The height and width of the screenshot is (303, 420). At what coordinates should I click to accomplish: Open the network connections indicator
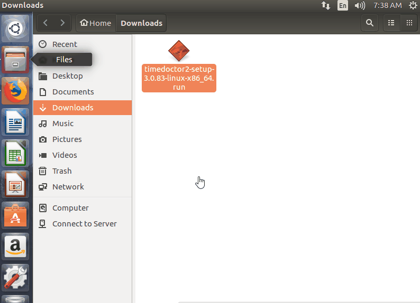326,5
